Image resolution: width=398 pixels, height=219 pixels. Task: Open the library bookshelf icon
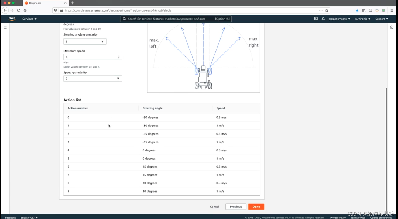pyautogui.click(x=364, y=10)
